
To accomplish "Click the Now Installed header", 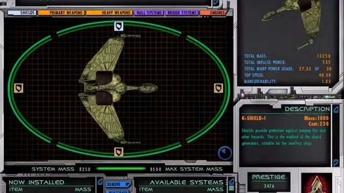I will pyautogui.click(x=36, y=182).
